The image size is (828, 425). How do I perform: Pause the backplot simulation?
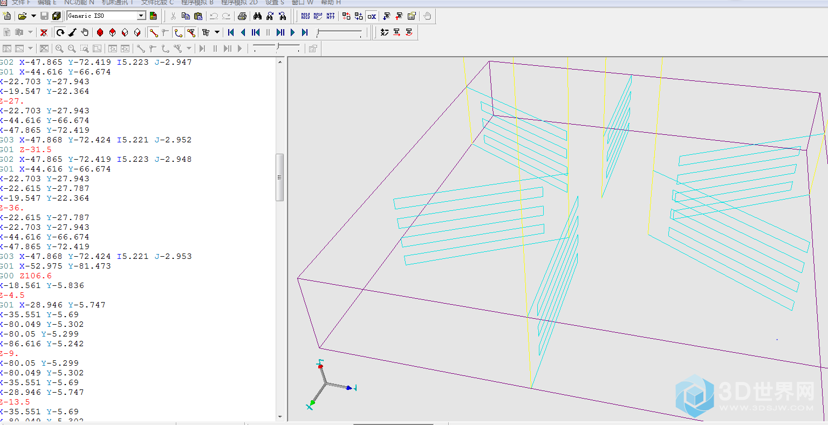[x=268, y=32]
